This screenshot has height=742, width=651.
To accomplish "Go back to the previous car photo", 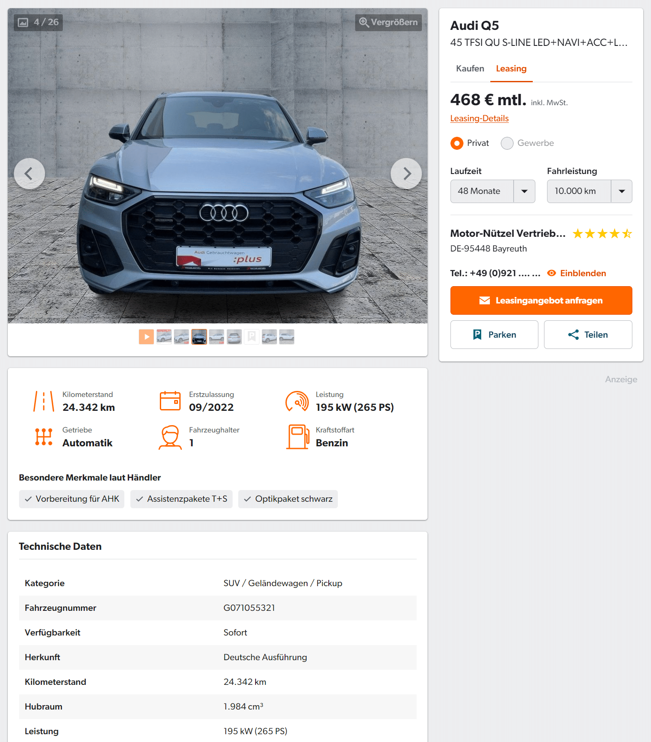I will tap(29, 174).
